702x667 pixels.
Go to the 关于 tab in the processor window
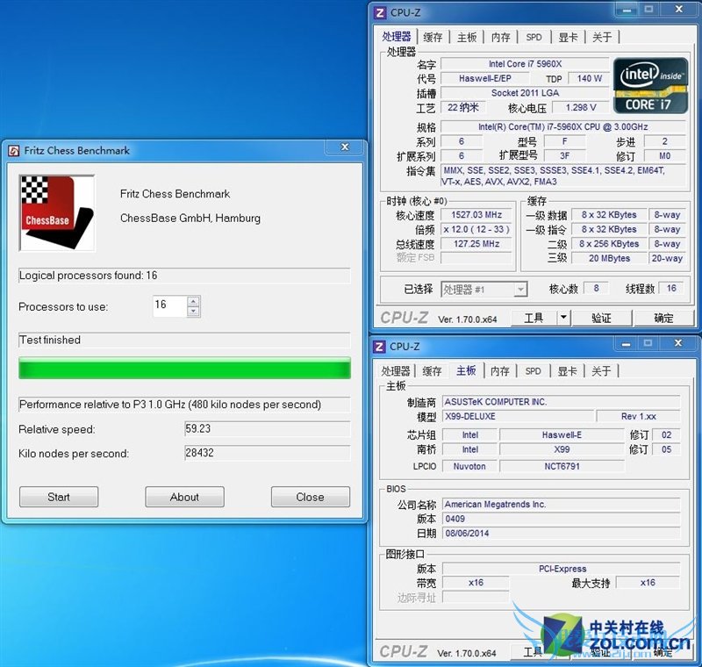tap(602, 37)
